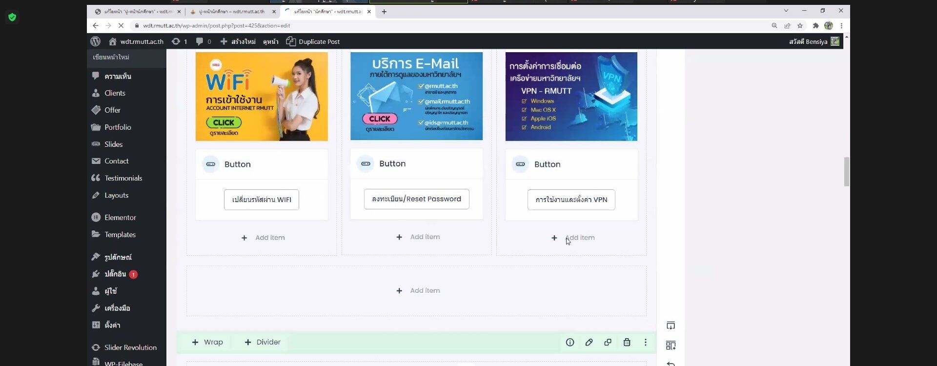Click Button item header in VPN column
The width and height of the screenshot is (937, 366).
click(571, 164)
